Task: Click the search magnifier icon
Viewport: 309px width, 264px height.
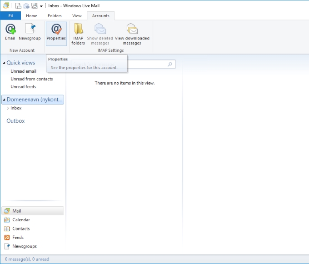Action: point(170,64)
